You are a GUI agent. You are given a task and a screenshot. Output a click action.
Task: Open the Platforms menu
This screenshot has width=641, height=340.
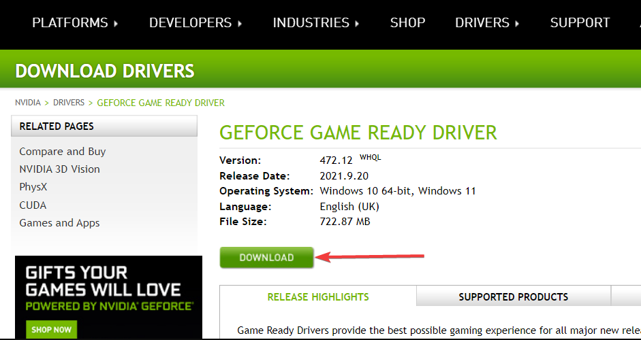coord(70,23)
